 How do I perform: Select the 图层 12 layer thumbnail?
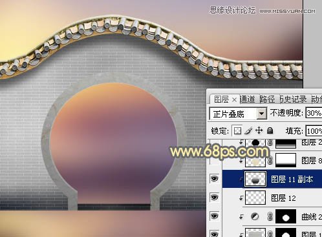pos(255,198)
